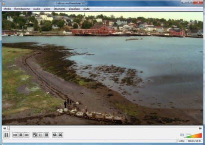Image resolution: width=205 pixels, height=145 pixels.
Task: Set volume on the colored volume slider
Action: [x=193, y=136]
